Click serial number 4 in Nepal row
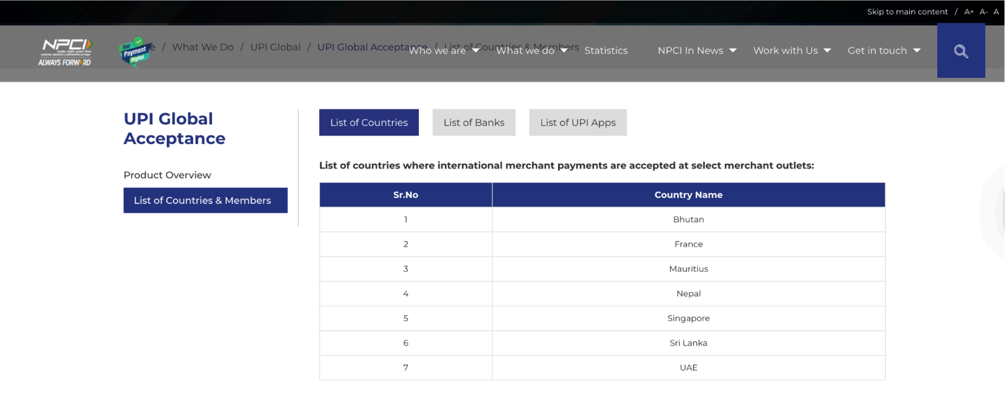Screen dimensions: 1005x397 point(406,293)
